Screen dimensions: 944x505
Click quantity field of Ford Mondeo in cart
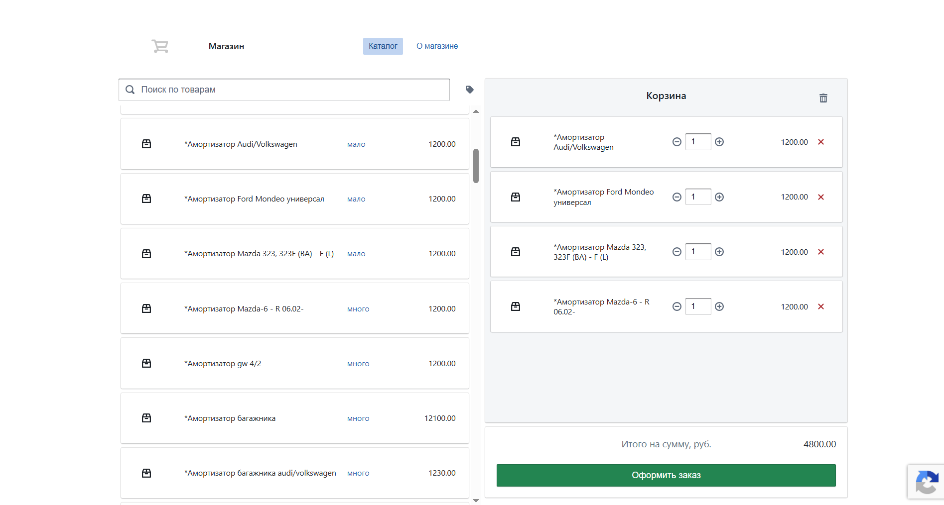coord(698,197)
